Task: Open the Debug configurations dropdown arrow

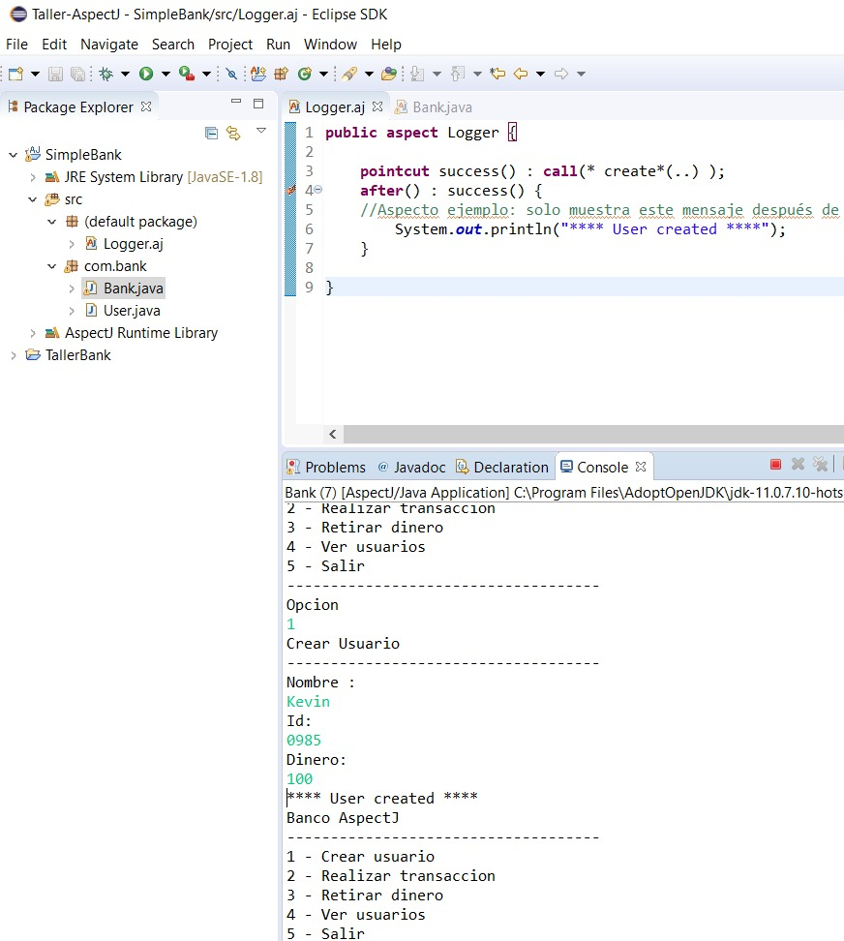Action: (126, 74)
